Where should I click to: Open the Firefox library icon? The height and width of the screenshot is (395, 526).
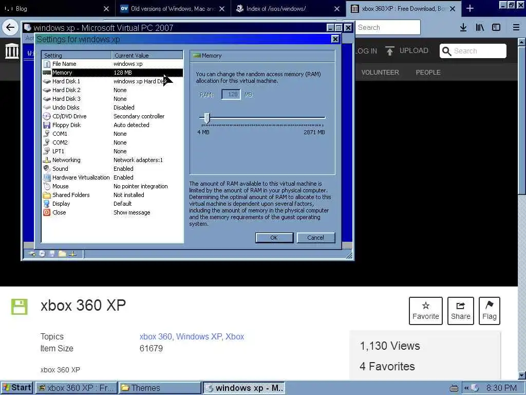480,28
